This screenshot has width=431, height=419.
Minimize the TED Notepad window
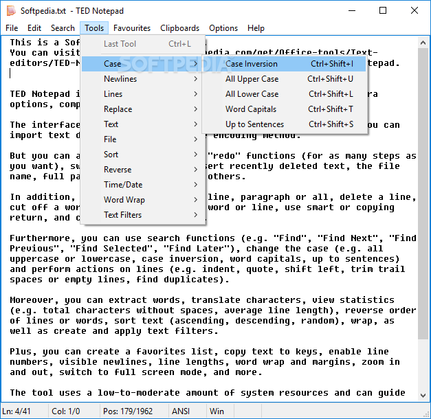tap(352, 11)
